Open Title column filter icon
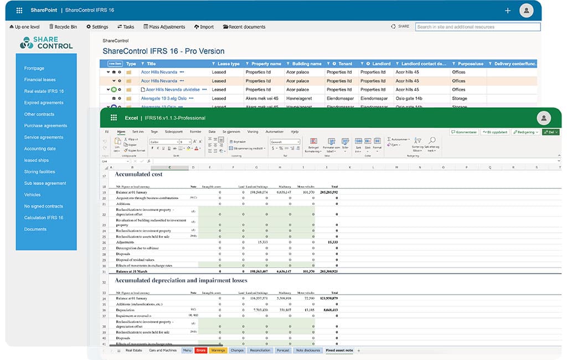The image size is (567, 360). [x=143, y=64]
